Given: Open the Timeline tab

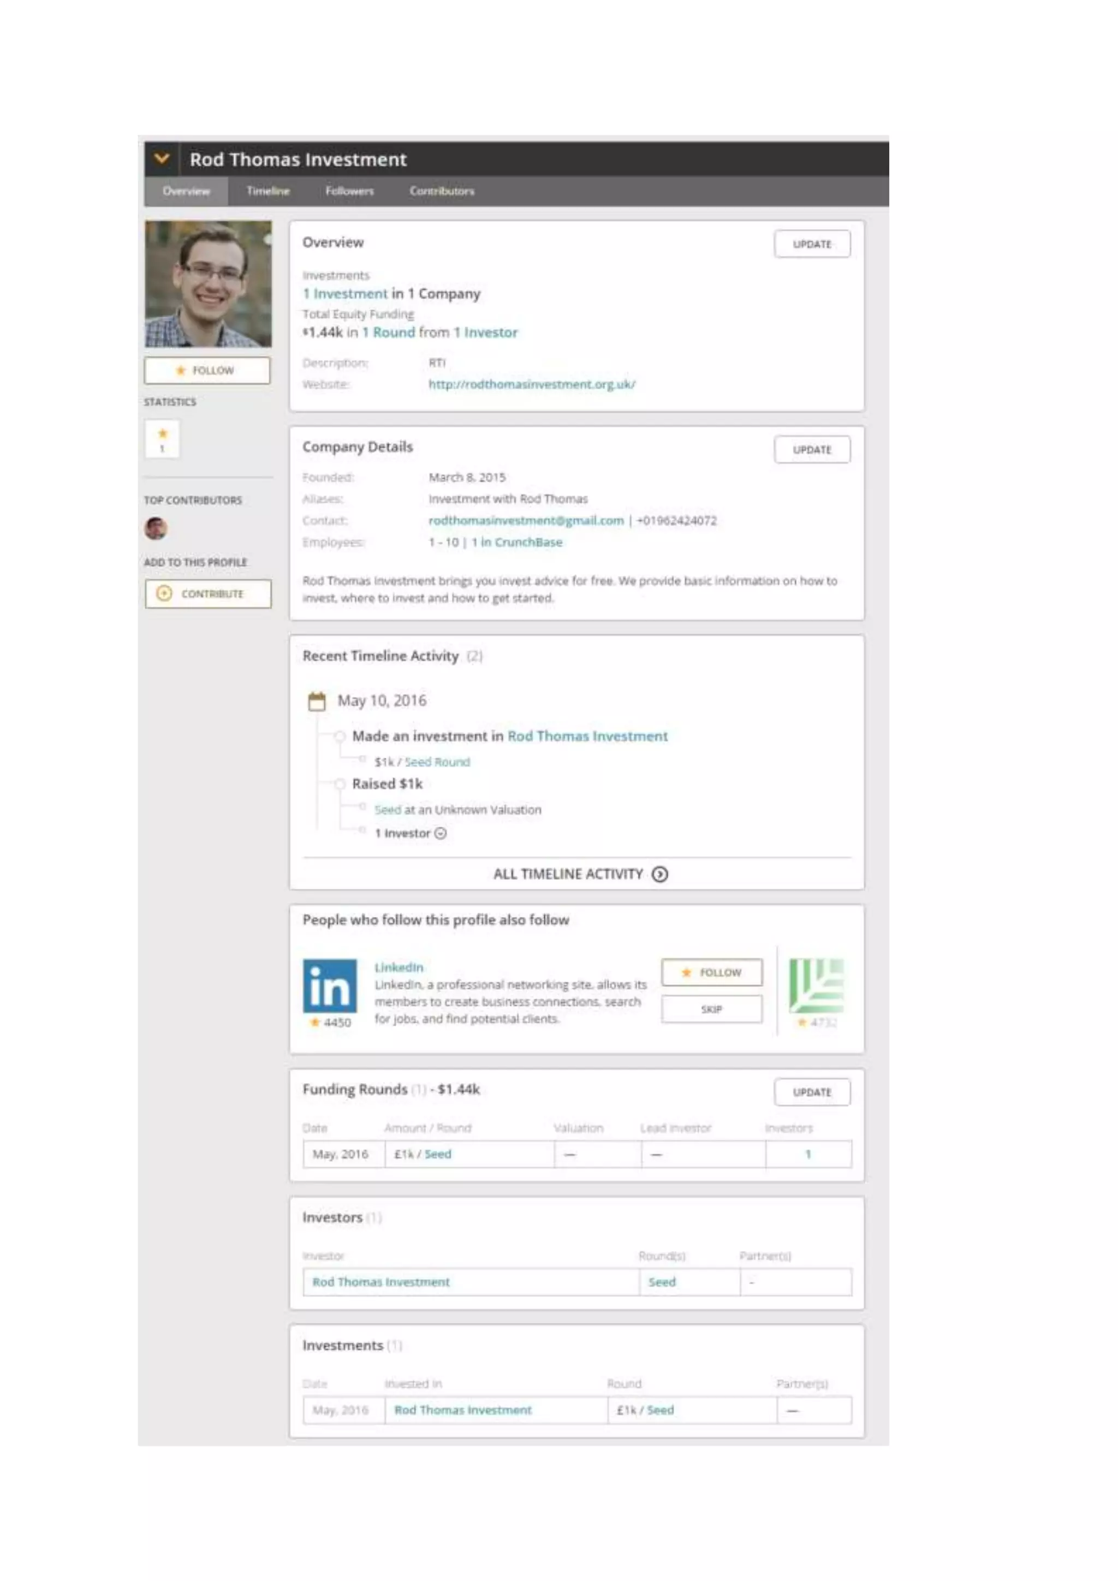Looking at the screenshot, I should [x=268, y=191].
